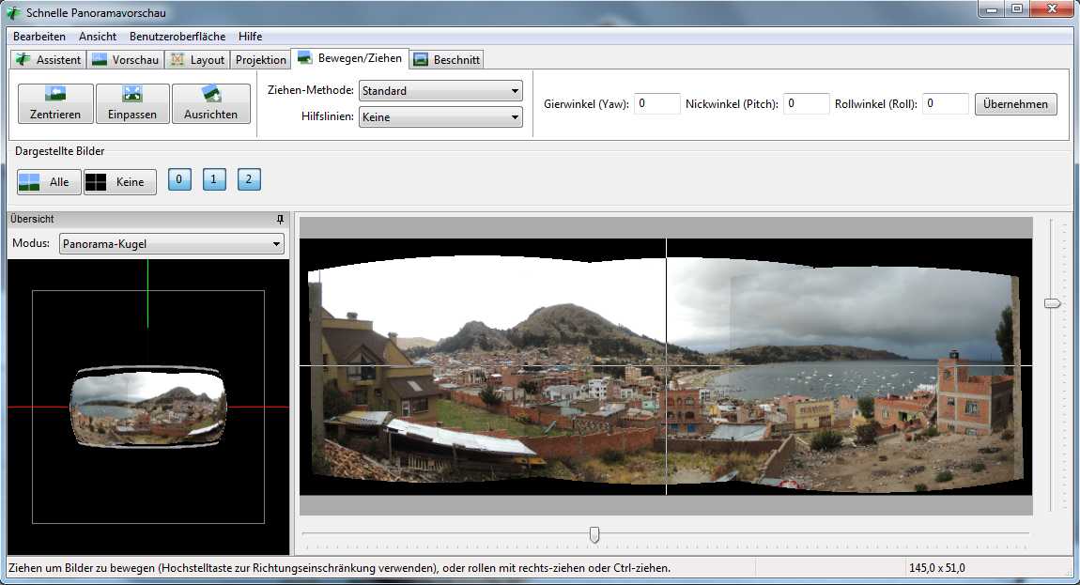Open the Bearbeiten menu
Screen dimensions: 1080x585
(x=39, y=36)
